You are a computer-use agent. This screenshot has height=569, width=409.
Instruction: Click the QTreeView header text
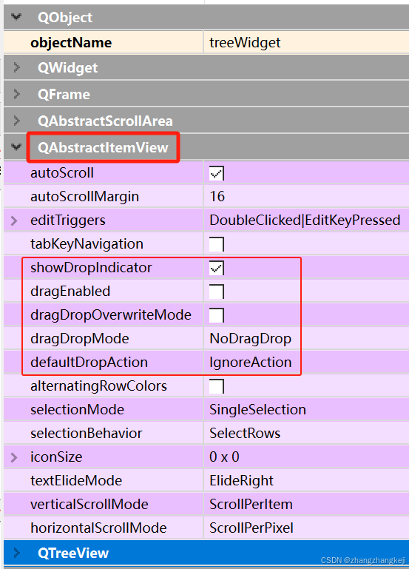(73, 553)
